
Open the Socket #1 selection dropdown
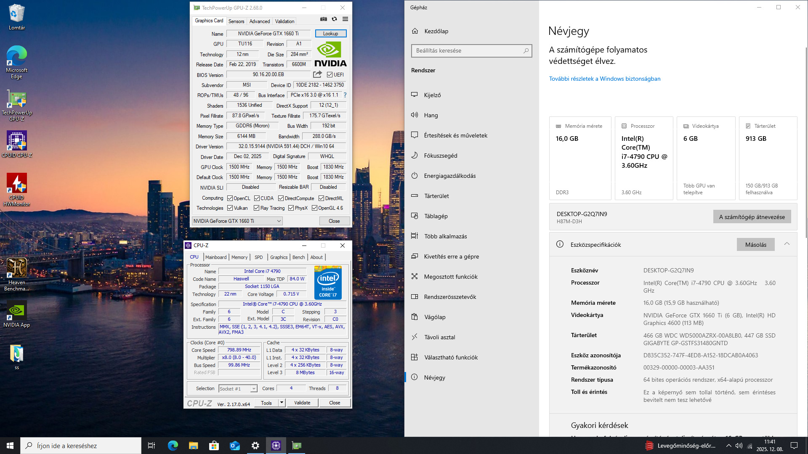click(x=254, y=389)
